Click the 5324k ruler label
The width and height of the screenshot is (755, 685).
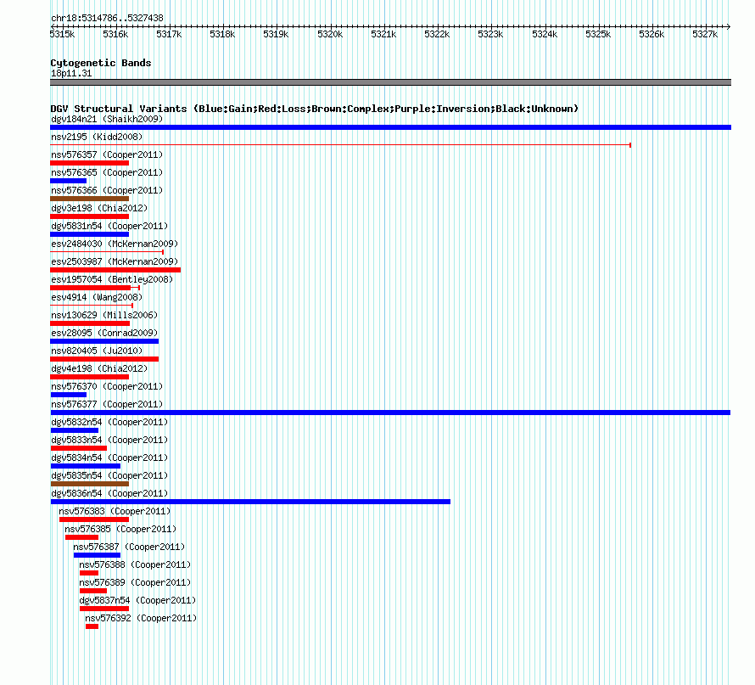click(x=545, y=34)
